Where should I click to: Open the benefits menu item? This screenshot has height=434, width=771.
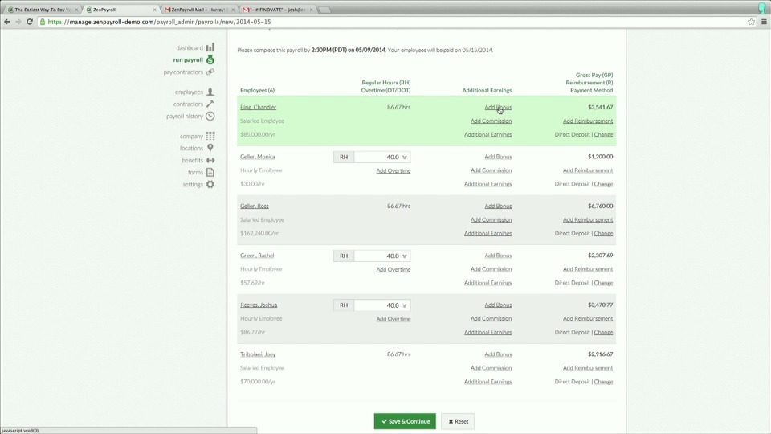(x=192, y=161)
